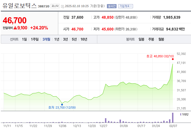
Task: Click the 거래대금 value 94,832
Action: 172,29
